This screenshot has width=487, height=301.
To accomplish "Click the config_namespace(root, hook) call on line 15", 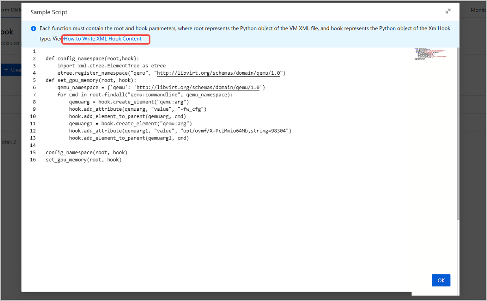I will 86,153.
